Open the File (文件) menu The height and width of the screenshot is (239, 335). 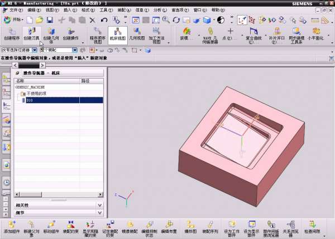click(16, 10)
